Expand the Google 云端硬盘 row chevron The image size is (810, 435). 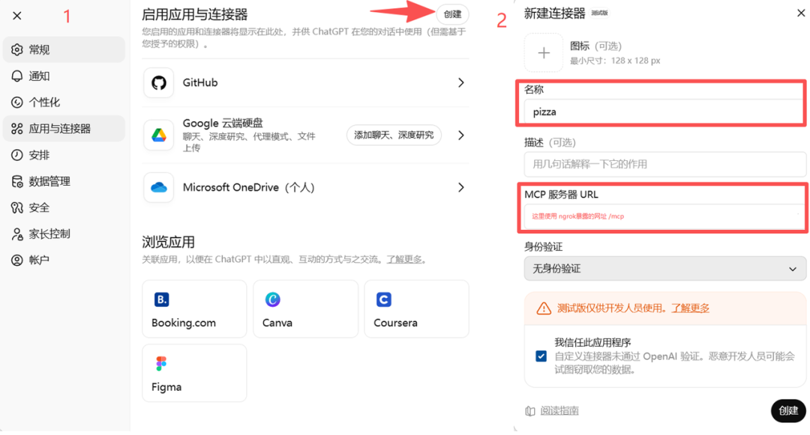pyautogui.click(x=461, y=135)
